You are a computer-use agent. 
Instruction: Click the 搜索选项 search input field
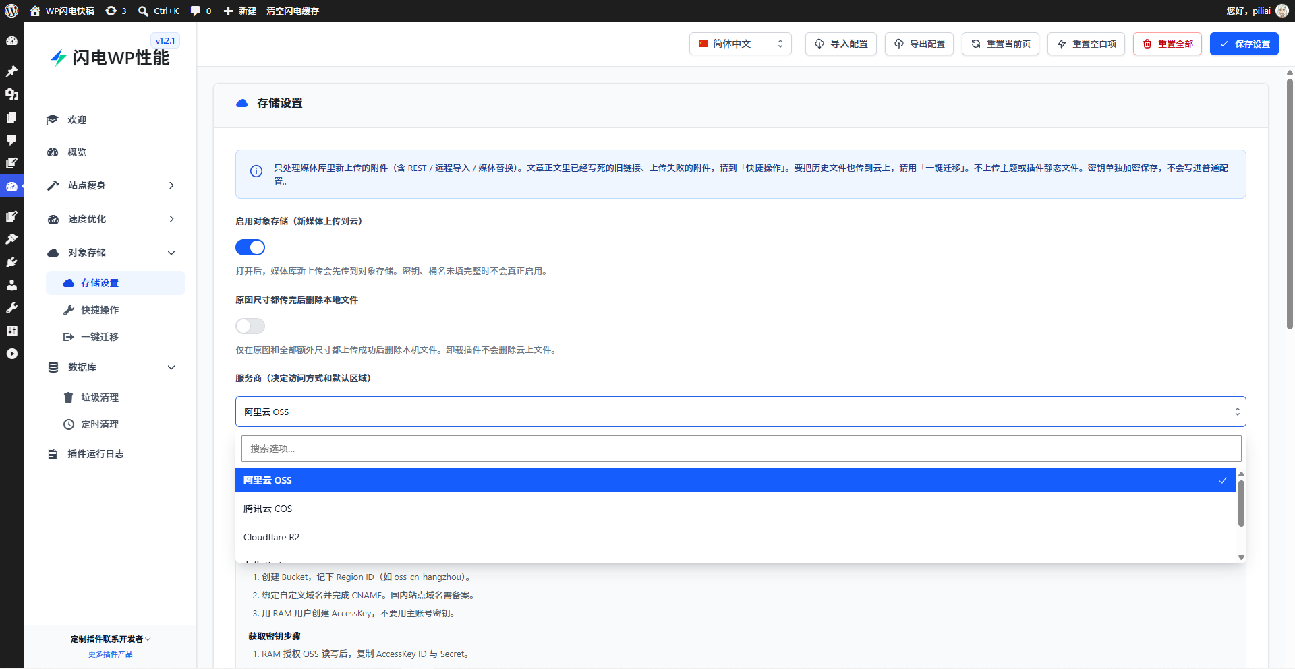(741, 449)
